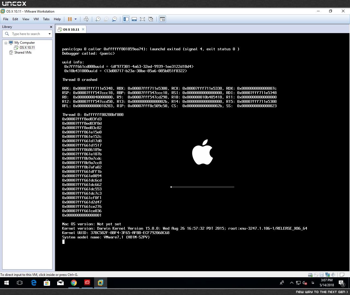This screenshot has width=350, height=295.
Task: Switch to the OS X 10.11 tab
Action: coord(71,30)
